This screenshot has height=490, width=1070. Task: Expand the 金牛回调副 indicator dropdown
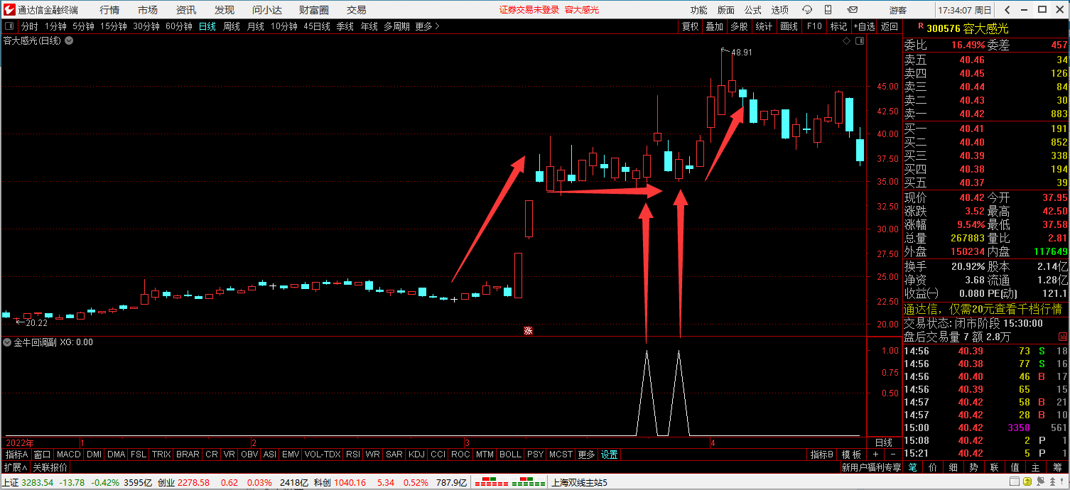click(8, 342)
